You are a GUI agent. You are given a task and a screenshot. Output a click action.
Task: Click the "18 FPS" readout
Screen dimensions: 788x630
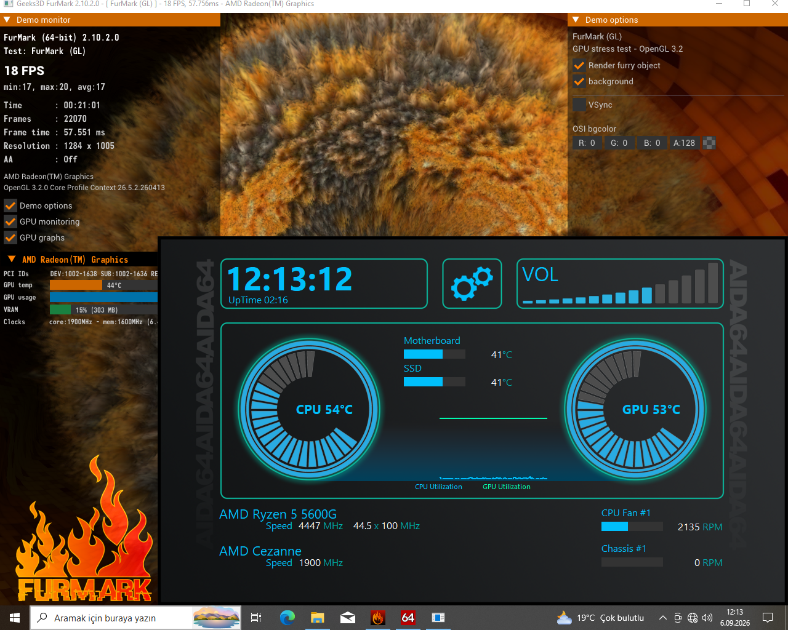click(24, 71)
